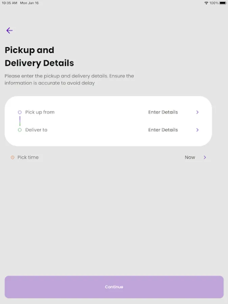Click the green delivery circle icon
This screenshot has width=228, height=304.
tap(20, 130)
